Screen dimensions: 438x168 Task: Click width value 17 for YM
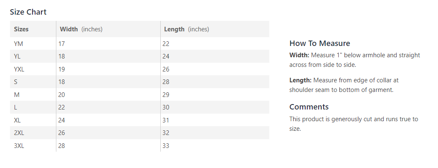(x=61, y=43)
